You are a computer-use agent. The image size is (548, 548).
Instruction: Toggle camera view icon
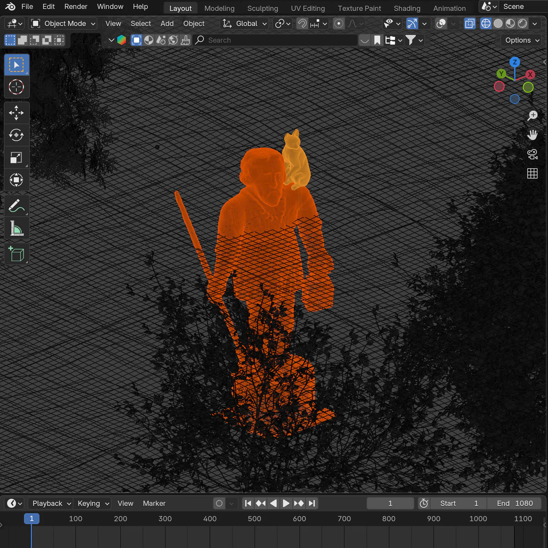click(x=532, y=154)
